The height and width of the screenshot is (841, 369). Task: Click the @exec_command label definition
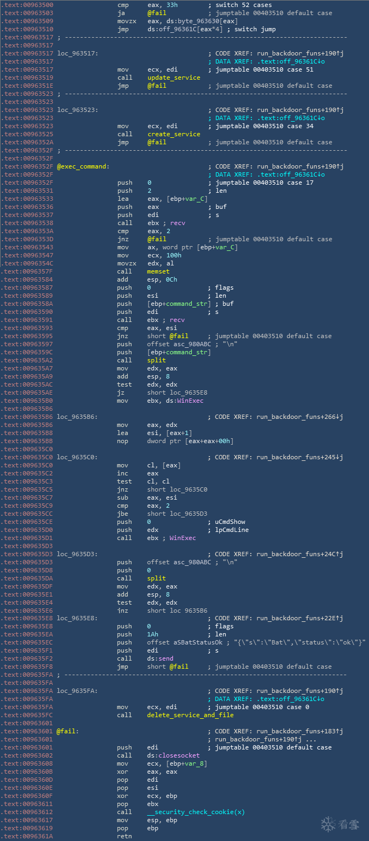[x=83, y=166]
